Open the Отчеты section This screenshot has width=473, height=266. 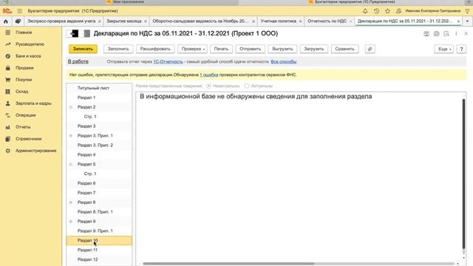click(x=23, y=127)
